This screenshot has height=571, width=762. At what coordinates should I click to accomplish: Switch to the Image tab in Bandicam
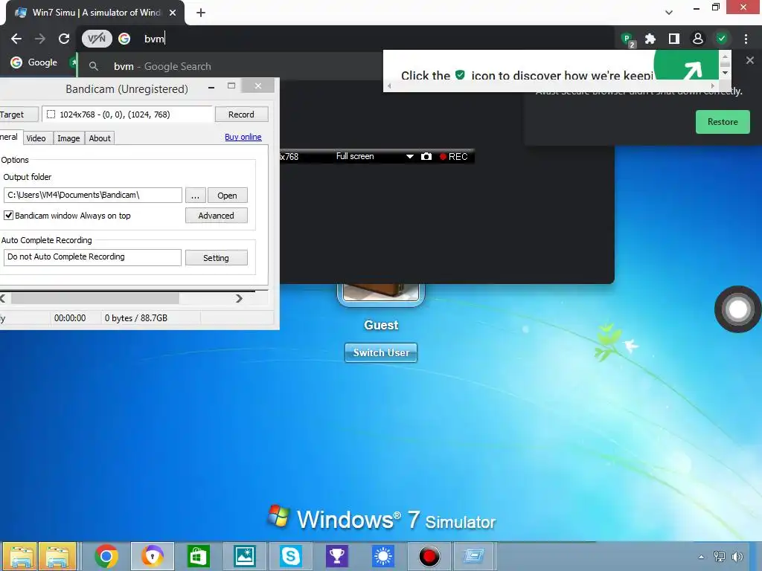68,138
